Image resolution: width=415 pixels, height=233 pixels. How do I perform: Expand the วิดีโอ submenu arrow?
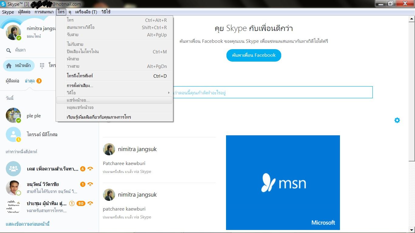[169, 93]
